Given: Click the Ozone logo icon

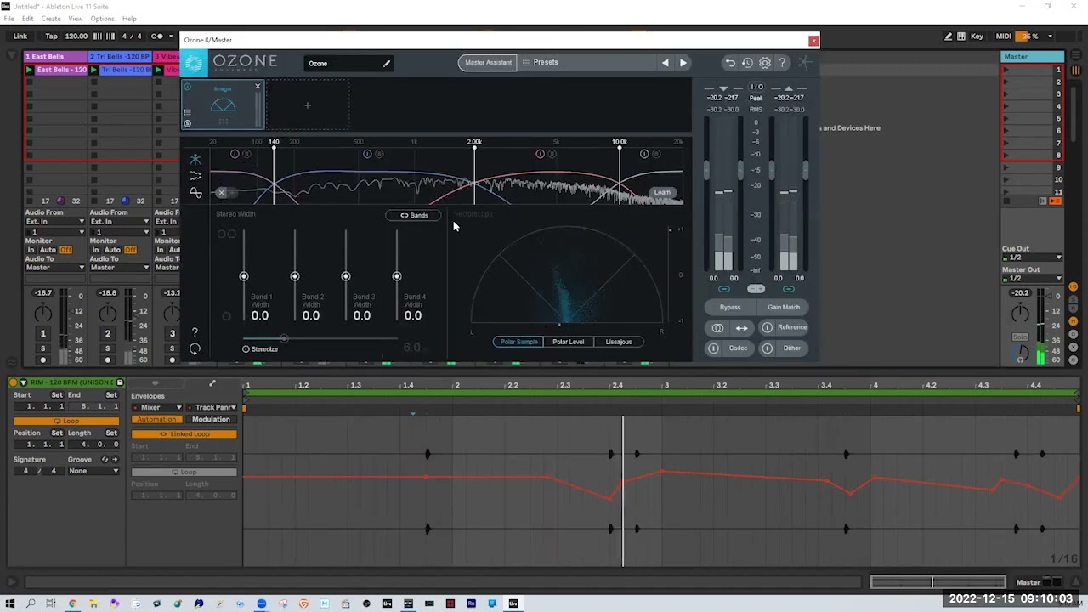Looking at the screenshot, I should click(195, 63).
